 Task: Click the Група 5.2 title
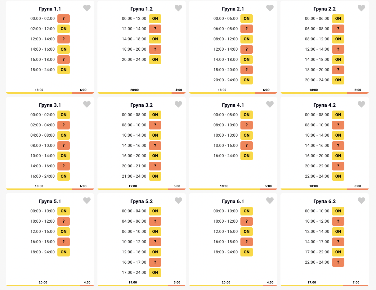[x=141, y=202]
